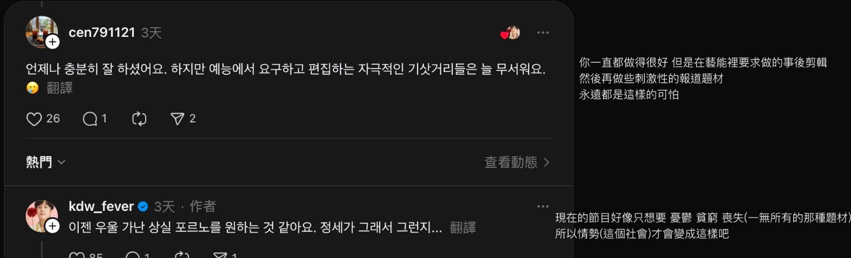The height and width of the screenshot is (258, 851).
Task: Open the cen791121 username profile link
Action: coord(102,32)
